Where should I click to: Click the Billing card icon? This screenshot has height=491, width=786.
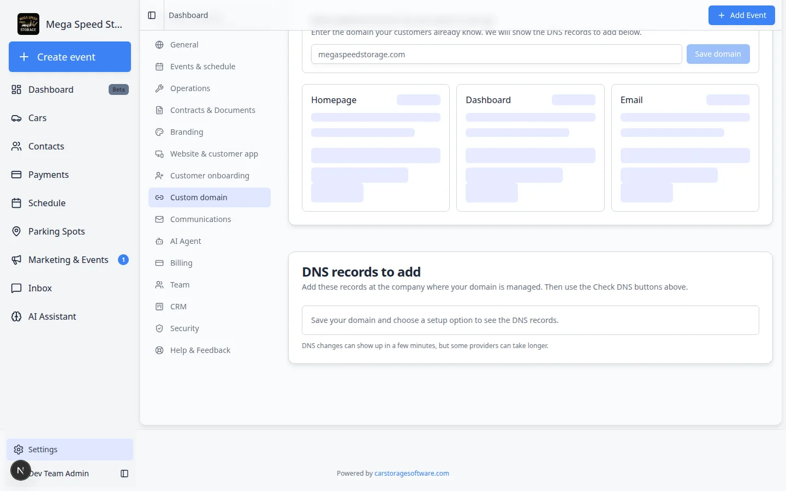coord(159,263)
